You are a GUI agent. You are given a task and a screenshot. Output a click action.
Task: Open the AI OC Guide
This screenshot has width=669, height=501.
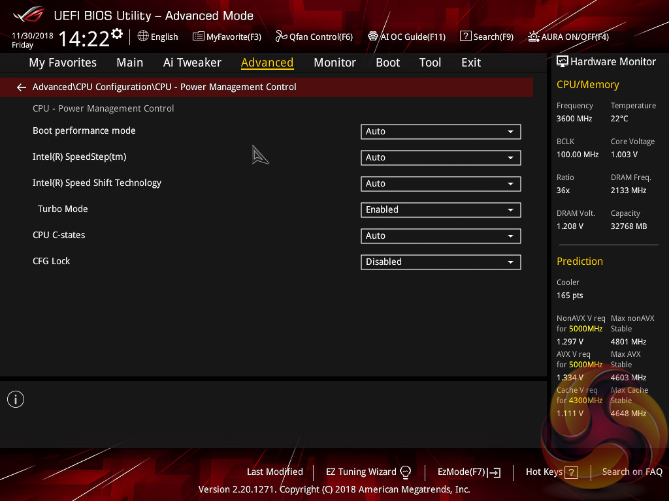coord(406,37)
